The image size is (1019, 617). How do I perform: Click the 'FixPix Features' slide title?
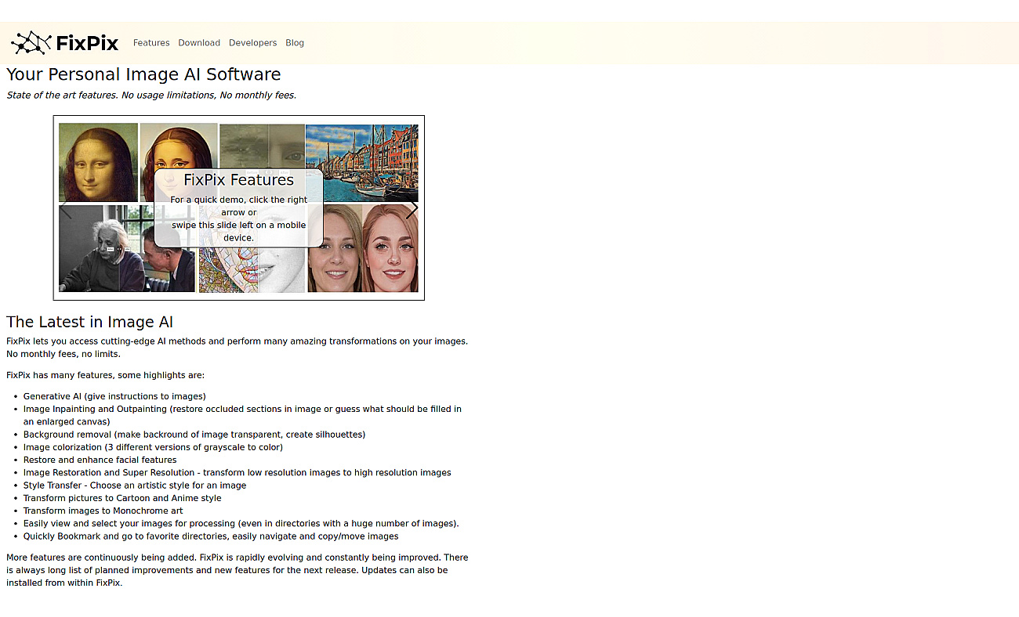coord(238,180)
